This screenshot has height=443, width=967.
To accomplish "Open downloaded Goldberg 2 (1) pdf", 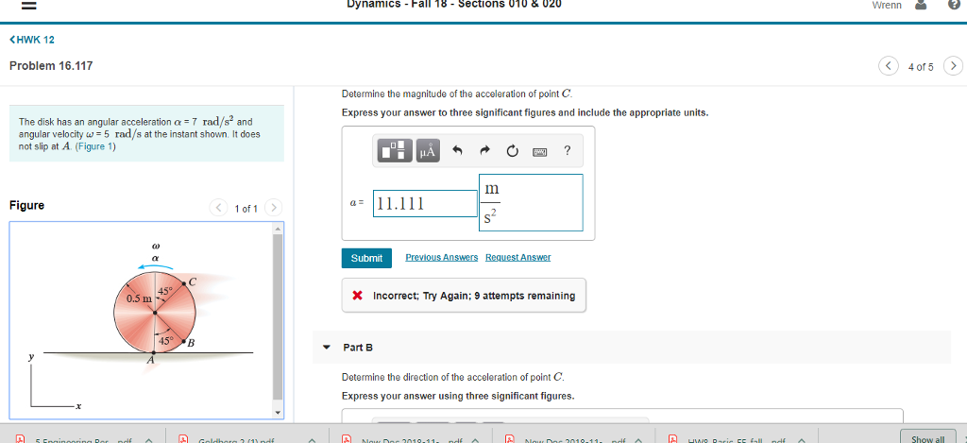I will (x=237, y=439).
